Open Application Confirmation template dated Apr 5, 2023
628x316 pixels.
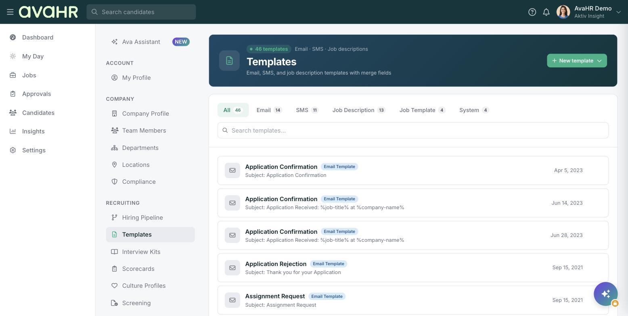pos(413,170)
